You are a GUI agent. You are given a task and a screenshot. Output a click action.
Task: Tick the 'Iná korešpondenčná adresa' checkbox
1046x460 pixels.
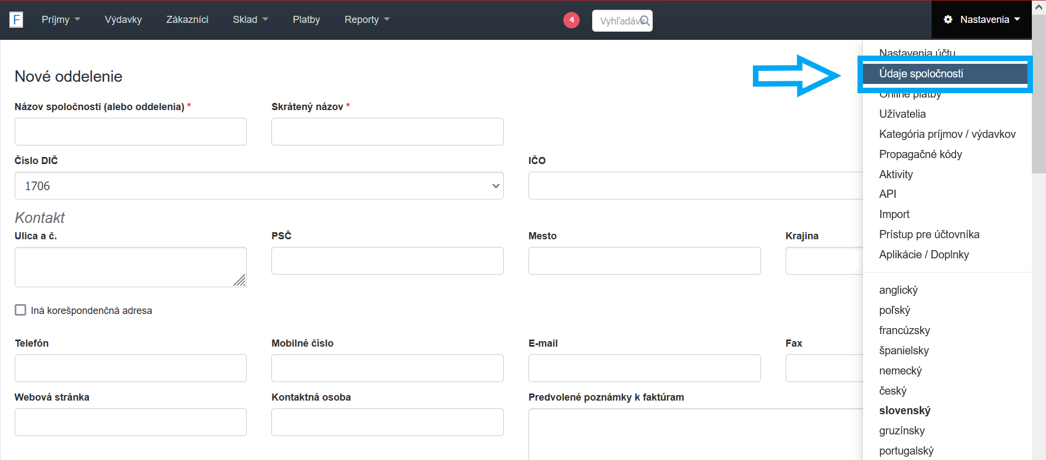pos(21,310)
